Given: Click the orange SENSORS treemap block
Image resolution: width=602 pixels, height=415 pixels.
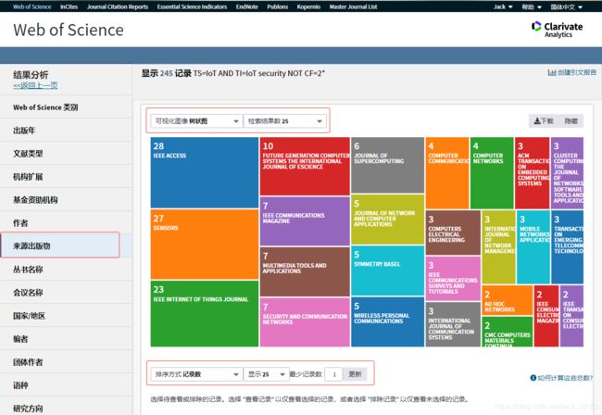Looking at the screenshot, I should coord(205,245).
